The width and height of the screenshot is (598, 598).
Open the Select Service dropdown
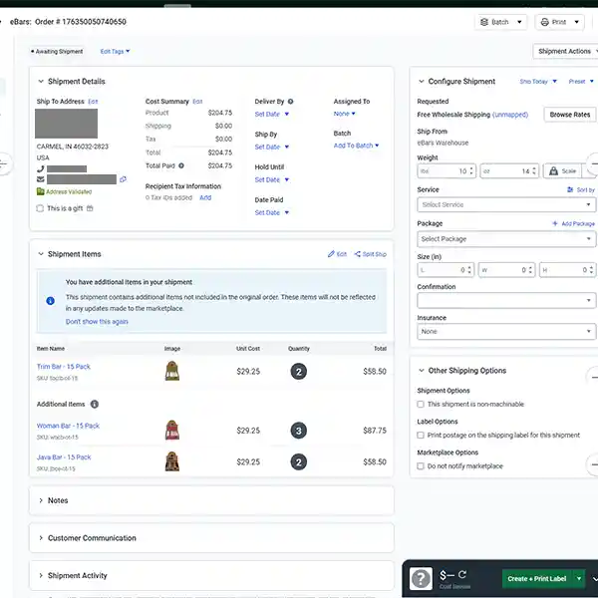[x=506, y=204]
